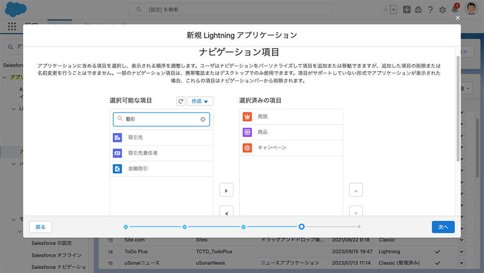The width and height of the screenshot is (484, 273).
Task: Click the 戻る back button
Action: [41, 227]
